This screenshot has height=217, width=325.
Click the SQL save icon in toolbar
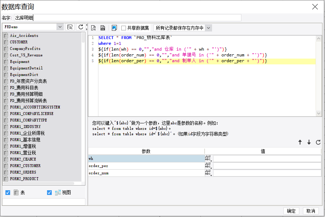[x=103, y=28]
